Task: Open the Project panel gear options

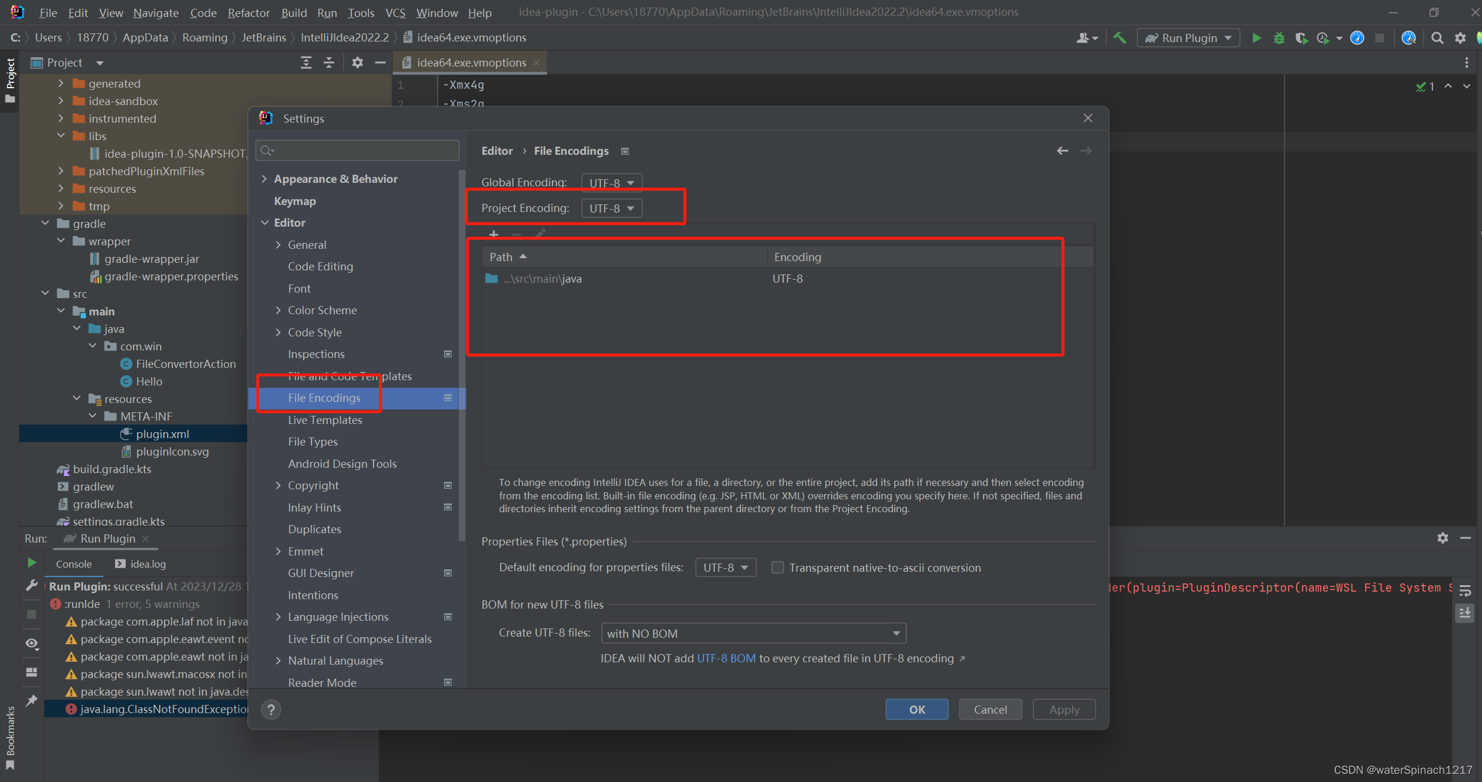Action: (357, 62)
